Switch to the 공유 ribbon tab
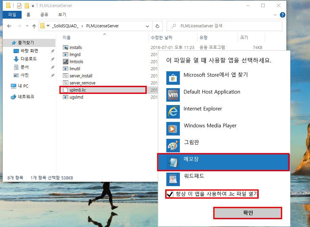This screenshot has height=227, width=310. pyautogui.click(x=44, y=15)
